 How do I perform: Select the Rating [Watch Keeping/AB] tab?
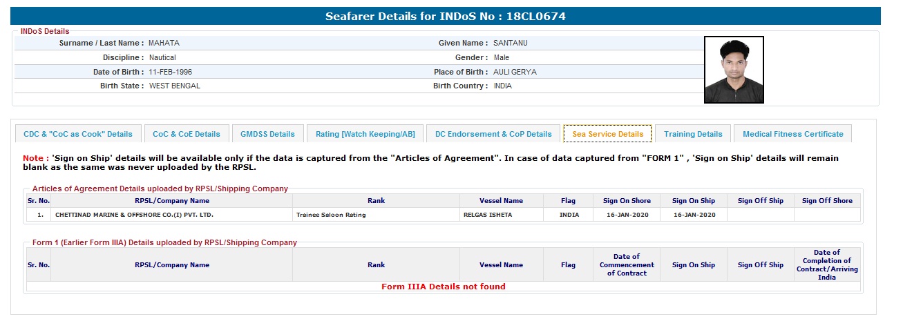pos(365,134)
